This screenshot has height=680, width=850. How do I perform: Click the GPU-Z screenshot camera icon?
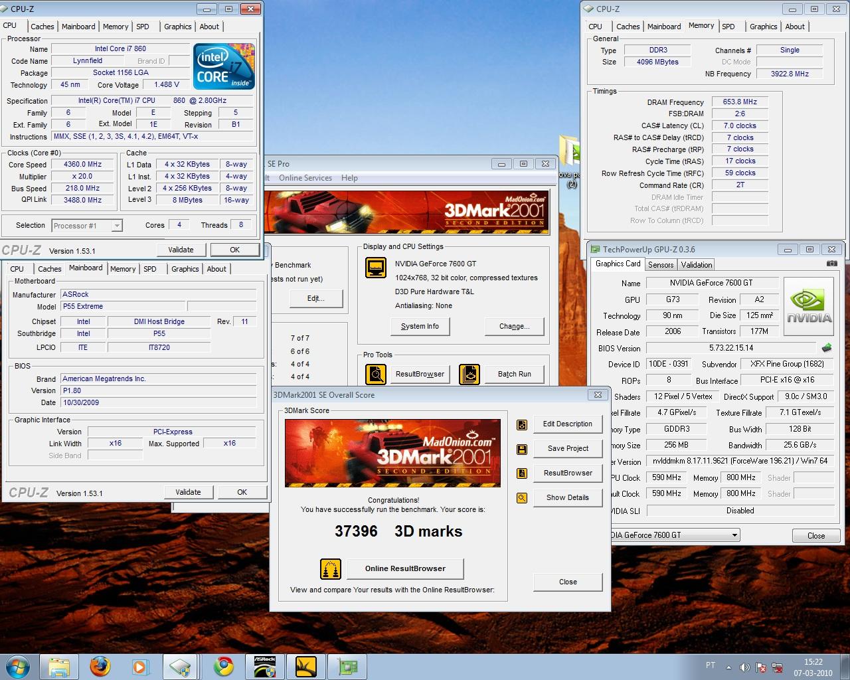(831, 264)
